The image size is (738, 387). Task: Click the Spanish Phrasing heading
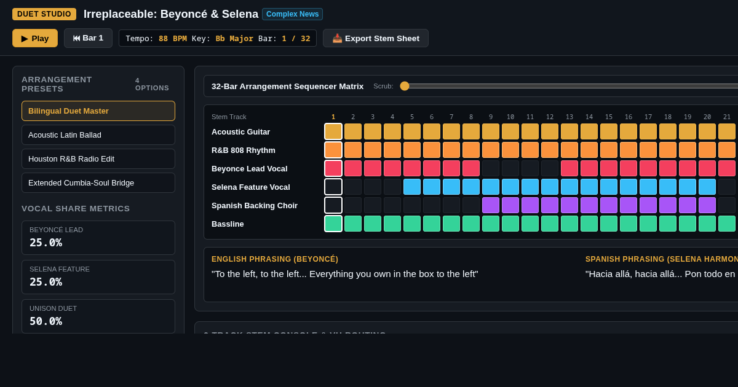(x=662, y=259)
